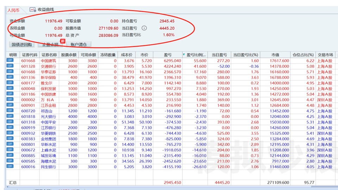Open detail icon for 祁连山 row
The height and width of the screenshot is (190, 338).
(x=10, y=110)
